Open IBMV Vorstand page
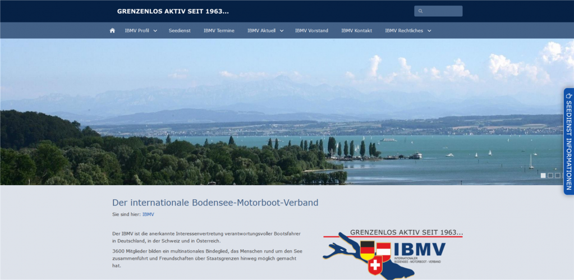 (311, 31)
